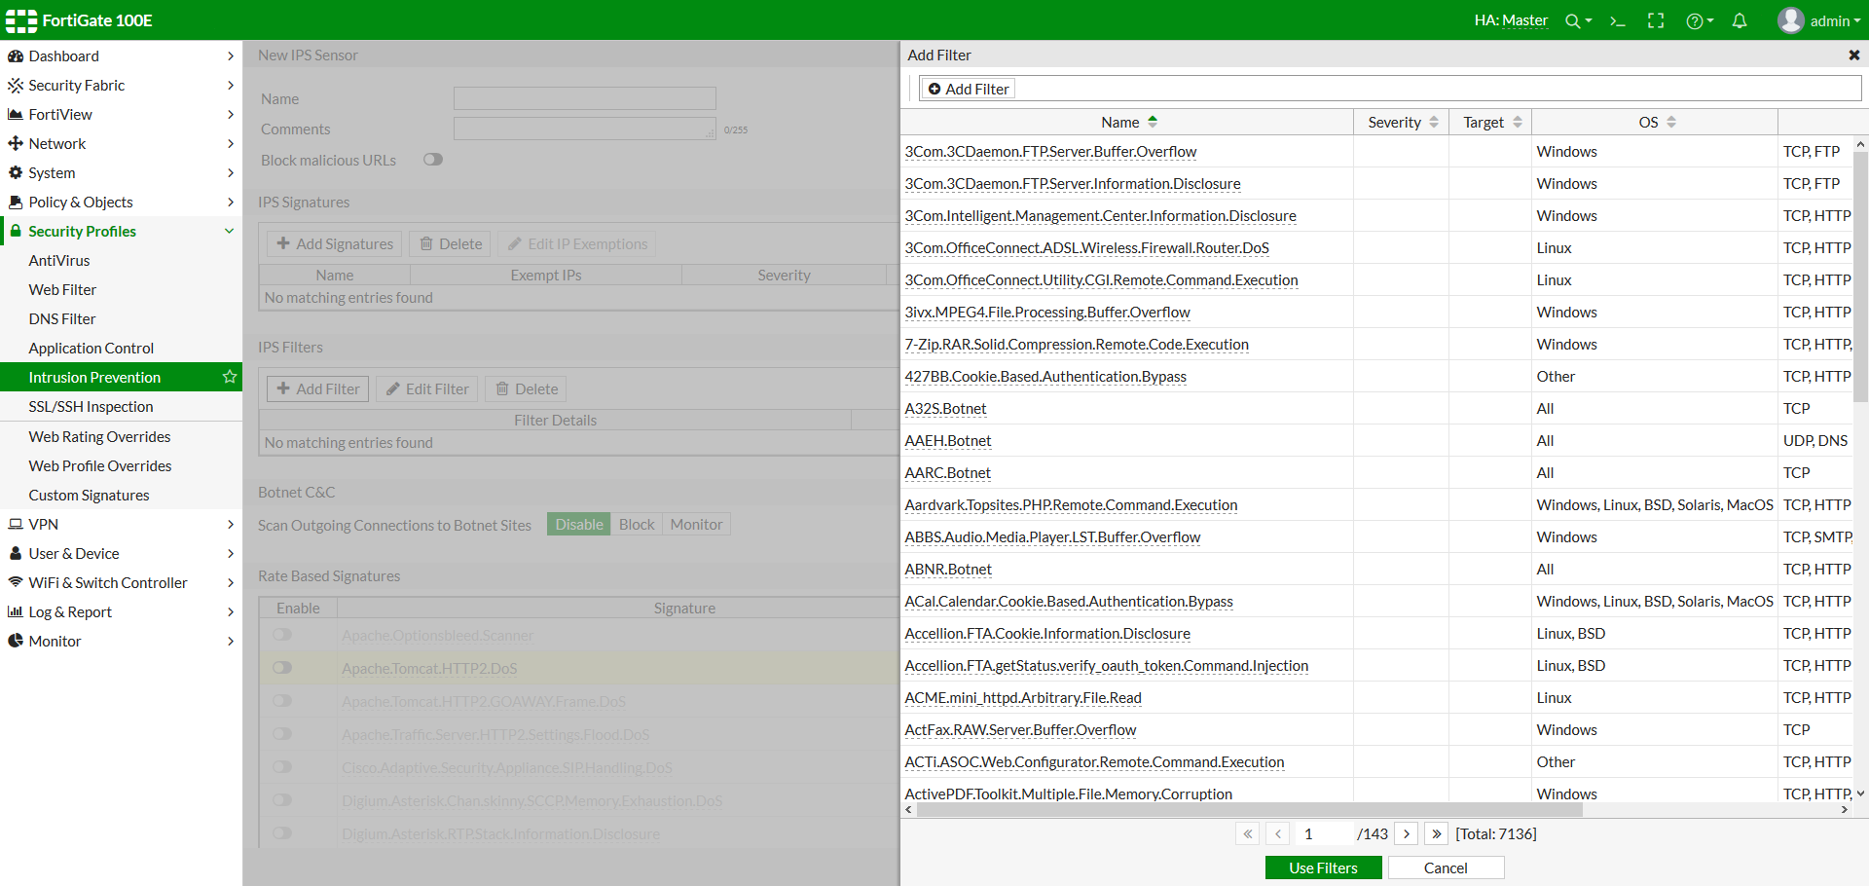
Task: Click the VPN laptop icon
Action: pos(16,524)
